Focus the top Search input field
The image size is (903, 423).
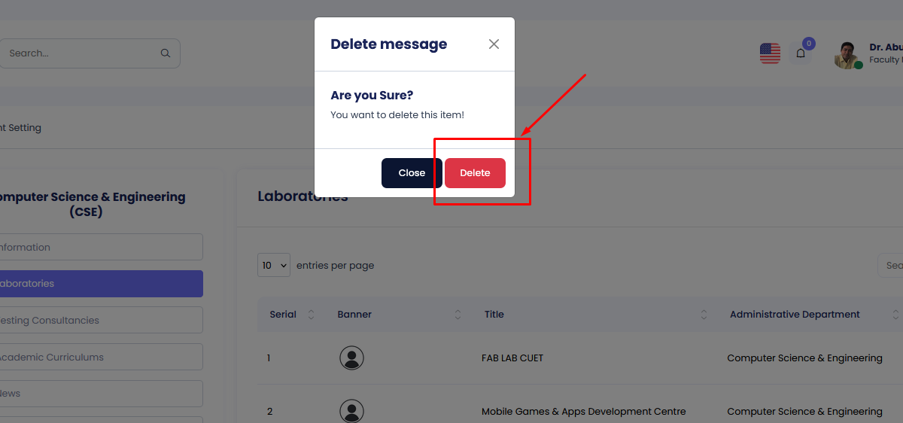point(83,53)
